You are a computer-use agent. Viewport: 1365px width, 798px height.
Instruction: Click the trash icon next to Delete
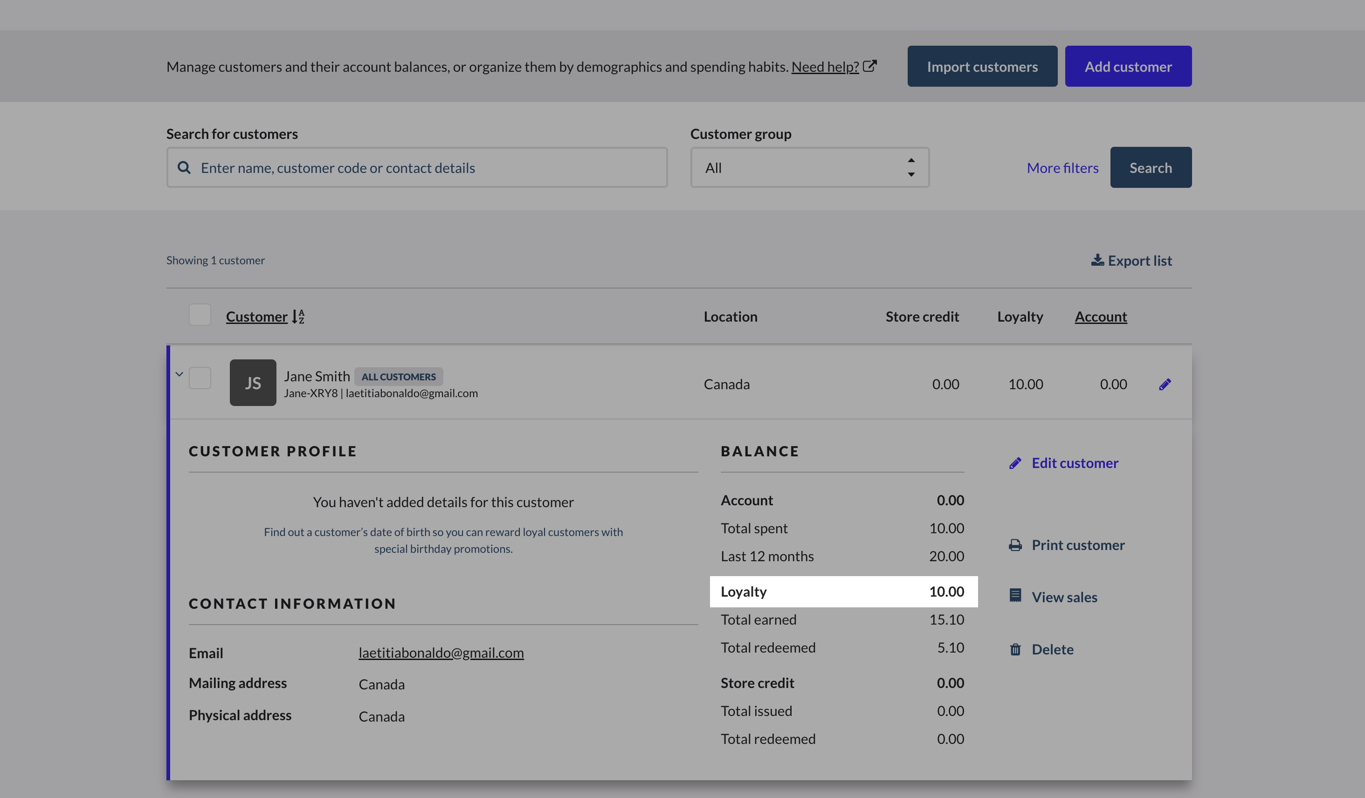1015,649
